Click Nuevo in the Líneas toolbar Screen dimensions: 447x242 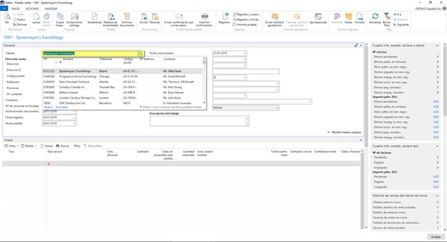(46, 146)
